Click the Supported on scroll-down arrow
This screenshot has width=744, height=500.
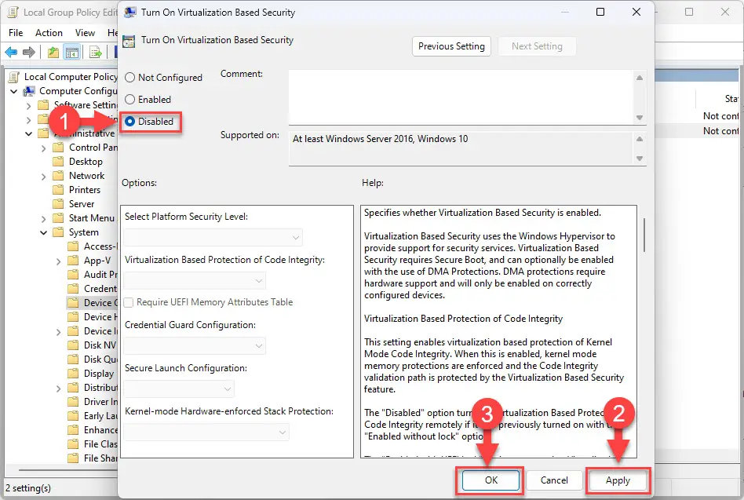639,159
